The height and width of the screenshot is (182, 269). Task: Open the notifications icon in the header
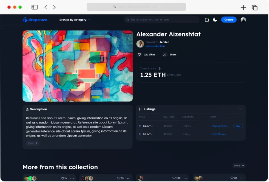coord(207,20)
